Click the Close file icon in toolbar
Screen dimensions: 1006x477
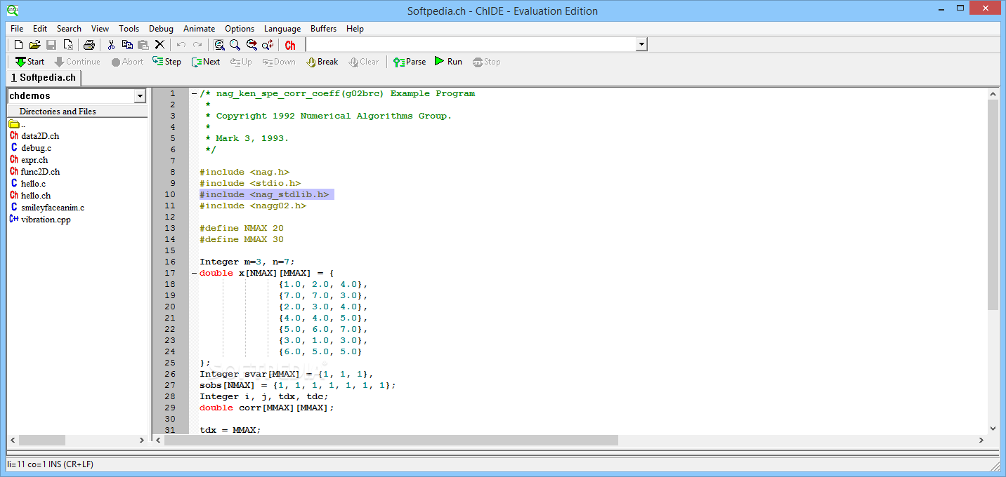[x=67, y=45]
